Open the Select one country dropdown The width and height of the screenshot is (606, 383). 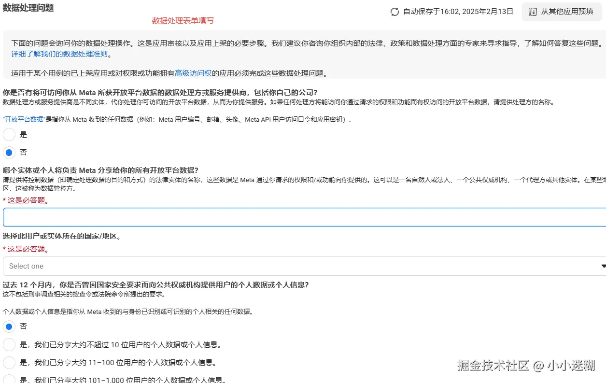point(304,266)
